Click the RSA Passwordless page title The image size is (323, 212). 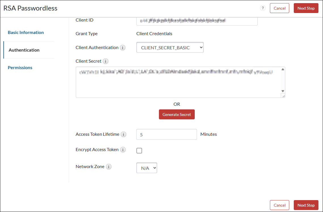coord(30,8)
